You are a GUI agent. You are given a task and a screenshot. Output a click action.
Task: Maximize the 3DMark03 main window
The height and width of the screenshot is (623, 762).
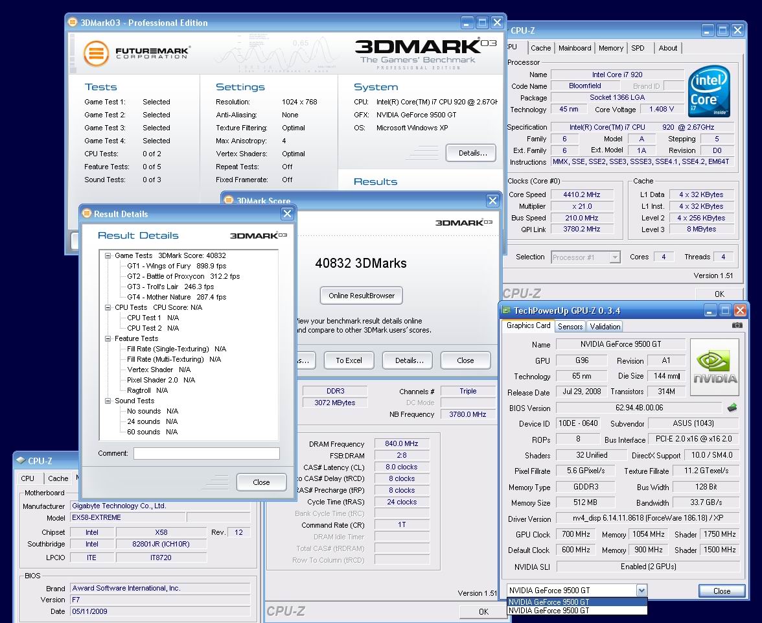tap(482, 23)
